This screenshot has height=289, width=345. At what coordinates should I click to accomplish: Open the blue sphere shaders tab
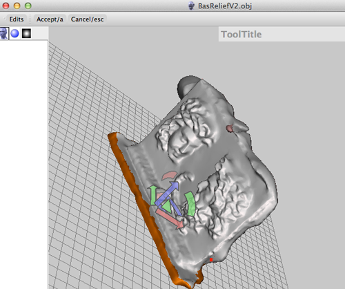[15, 33]
